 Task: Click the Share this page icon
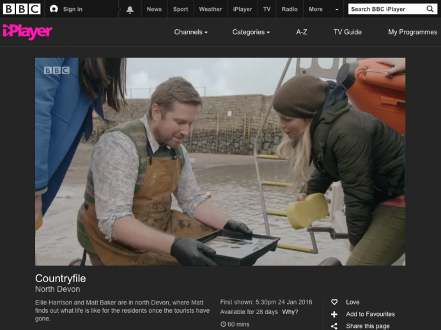click(x=334, y=326)
